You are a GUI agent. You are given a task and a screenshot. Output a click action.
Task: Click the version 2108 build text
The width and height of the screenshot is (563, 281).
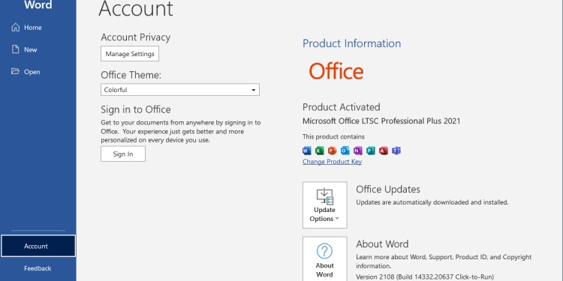click(x=425, y=277)
